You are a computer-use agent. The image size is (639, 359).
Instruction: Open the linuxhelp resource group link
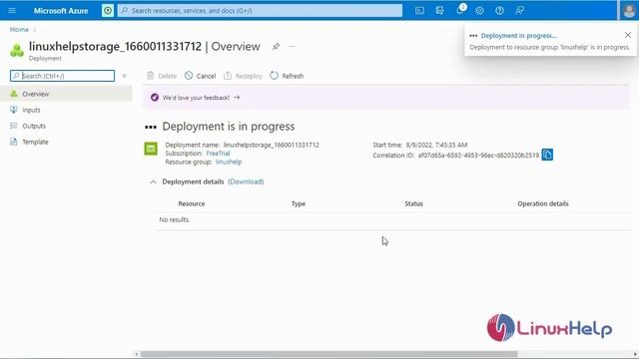(229, 162)
